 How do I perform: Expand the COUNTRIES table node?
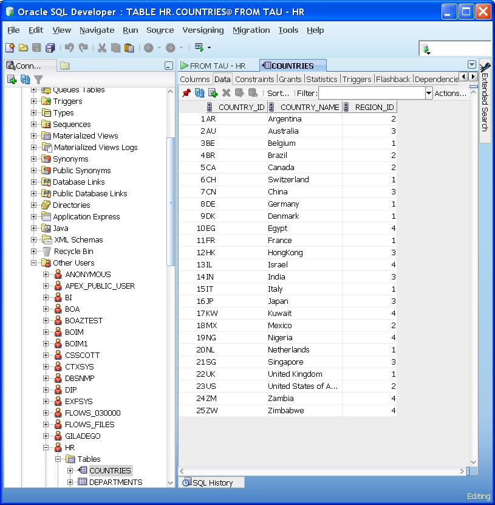(70, 471)
